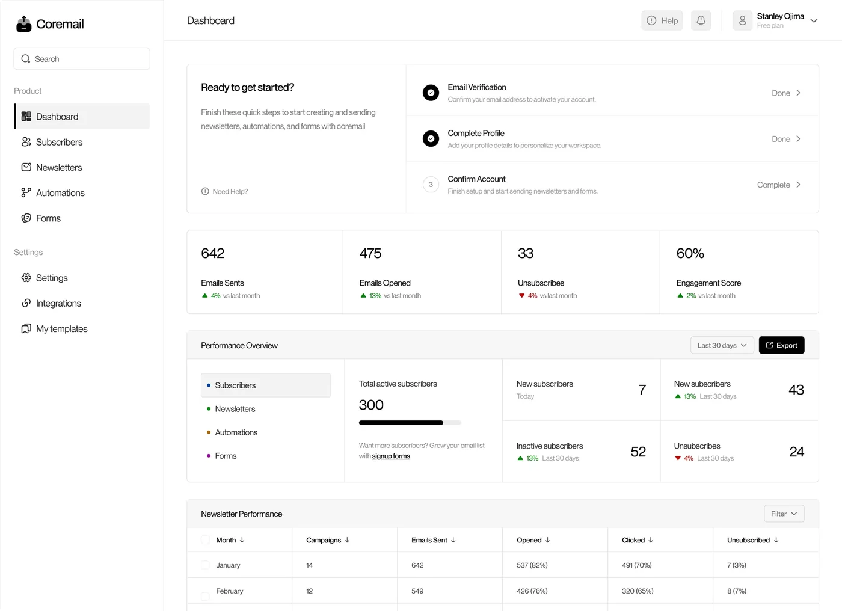This screenshot has width=842, height=611.
Task: Click the search magnifier icon
Action: (x=26, y=59)
